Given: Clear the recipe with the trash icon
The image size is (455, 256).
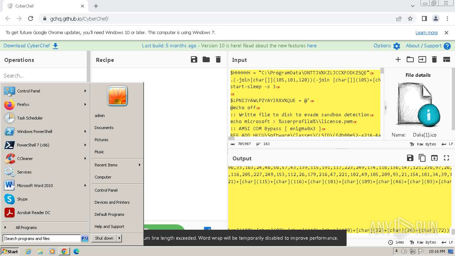Looking at the screenshot, I should click(218, 59).
